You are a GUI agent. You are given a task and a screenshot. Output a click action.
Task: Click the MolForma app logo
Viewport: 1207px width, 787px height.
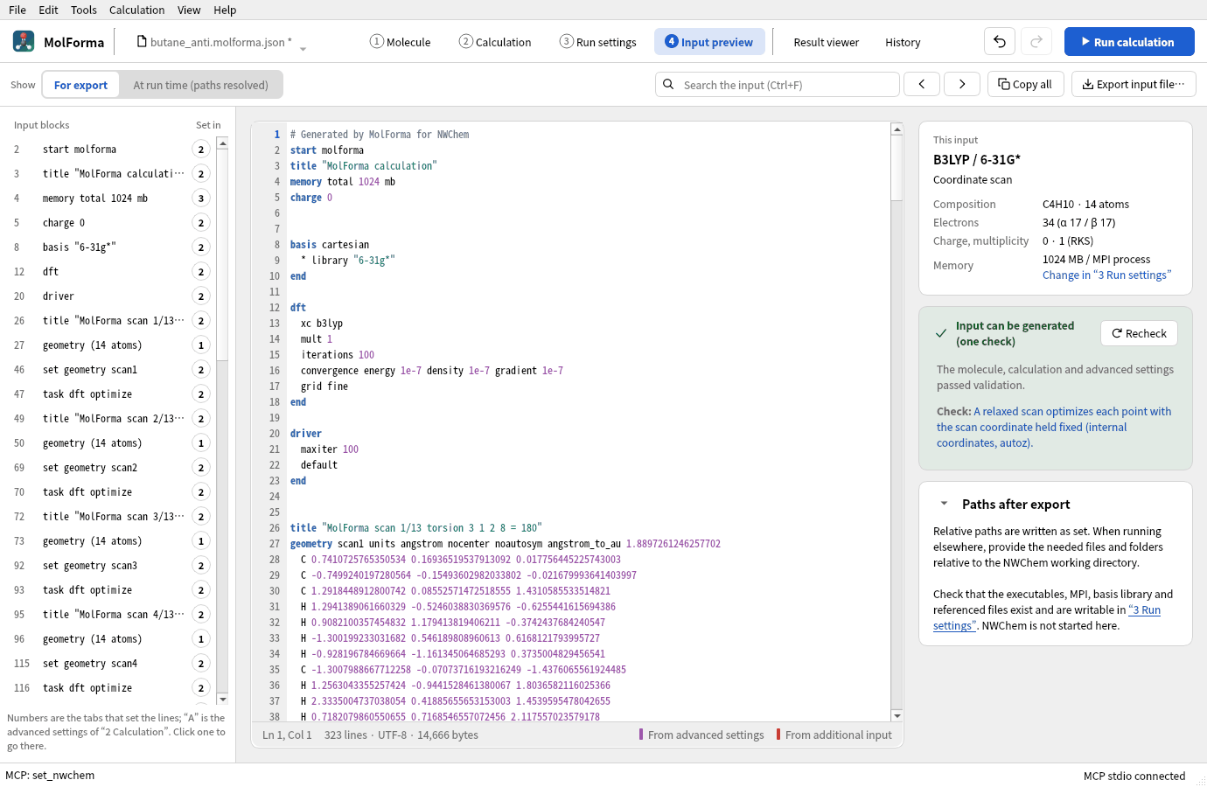[24, 41]
